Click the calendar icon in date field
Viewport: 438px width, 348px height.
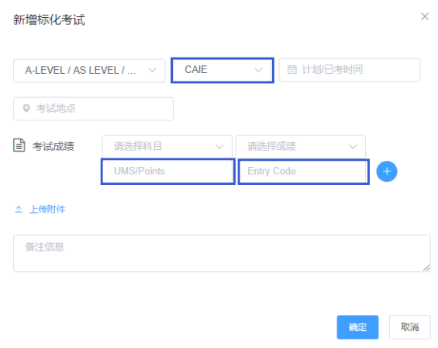coord(292,69)
